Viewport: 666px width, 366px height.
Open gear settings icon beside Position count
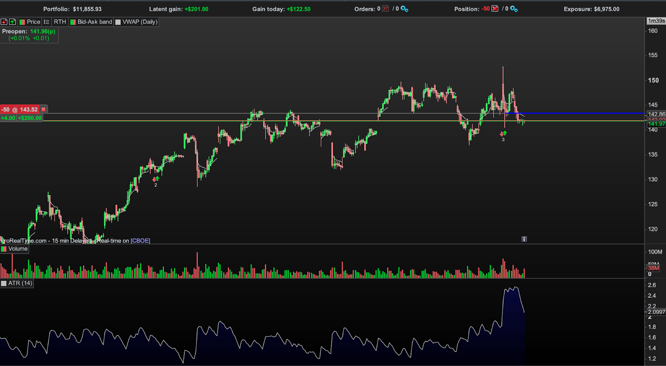(514, 9)
